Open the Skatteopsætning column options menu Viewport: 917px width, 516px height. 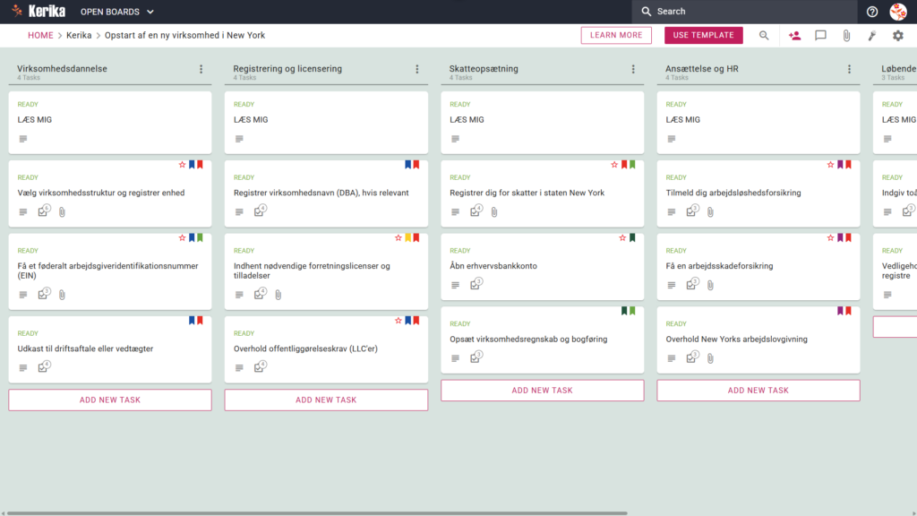[633, 69]
